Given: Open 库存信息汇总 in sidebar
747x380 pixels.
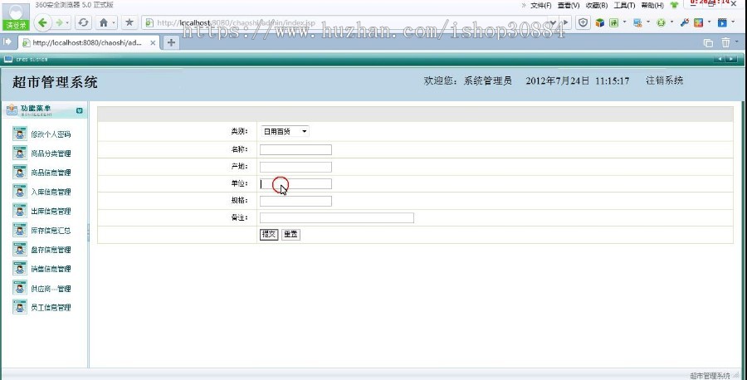Looking at the screenshot, I should click(51, 231).
